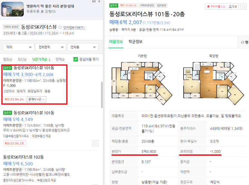Screen dimensions: 249x185
Task: Open the 전체동 building dropdown
Action: [x=83, y=47]
